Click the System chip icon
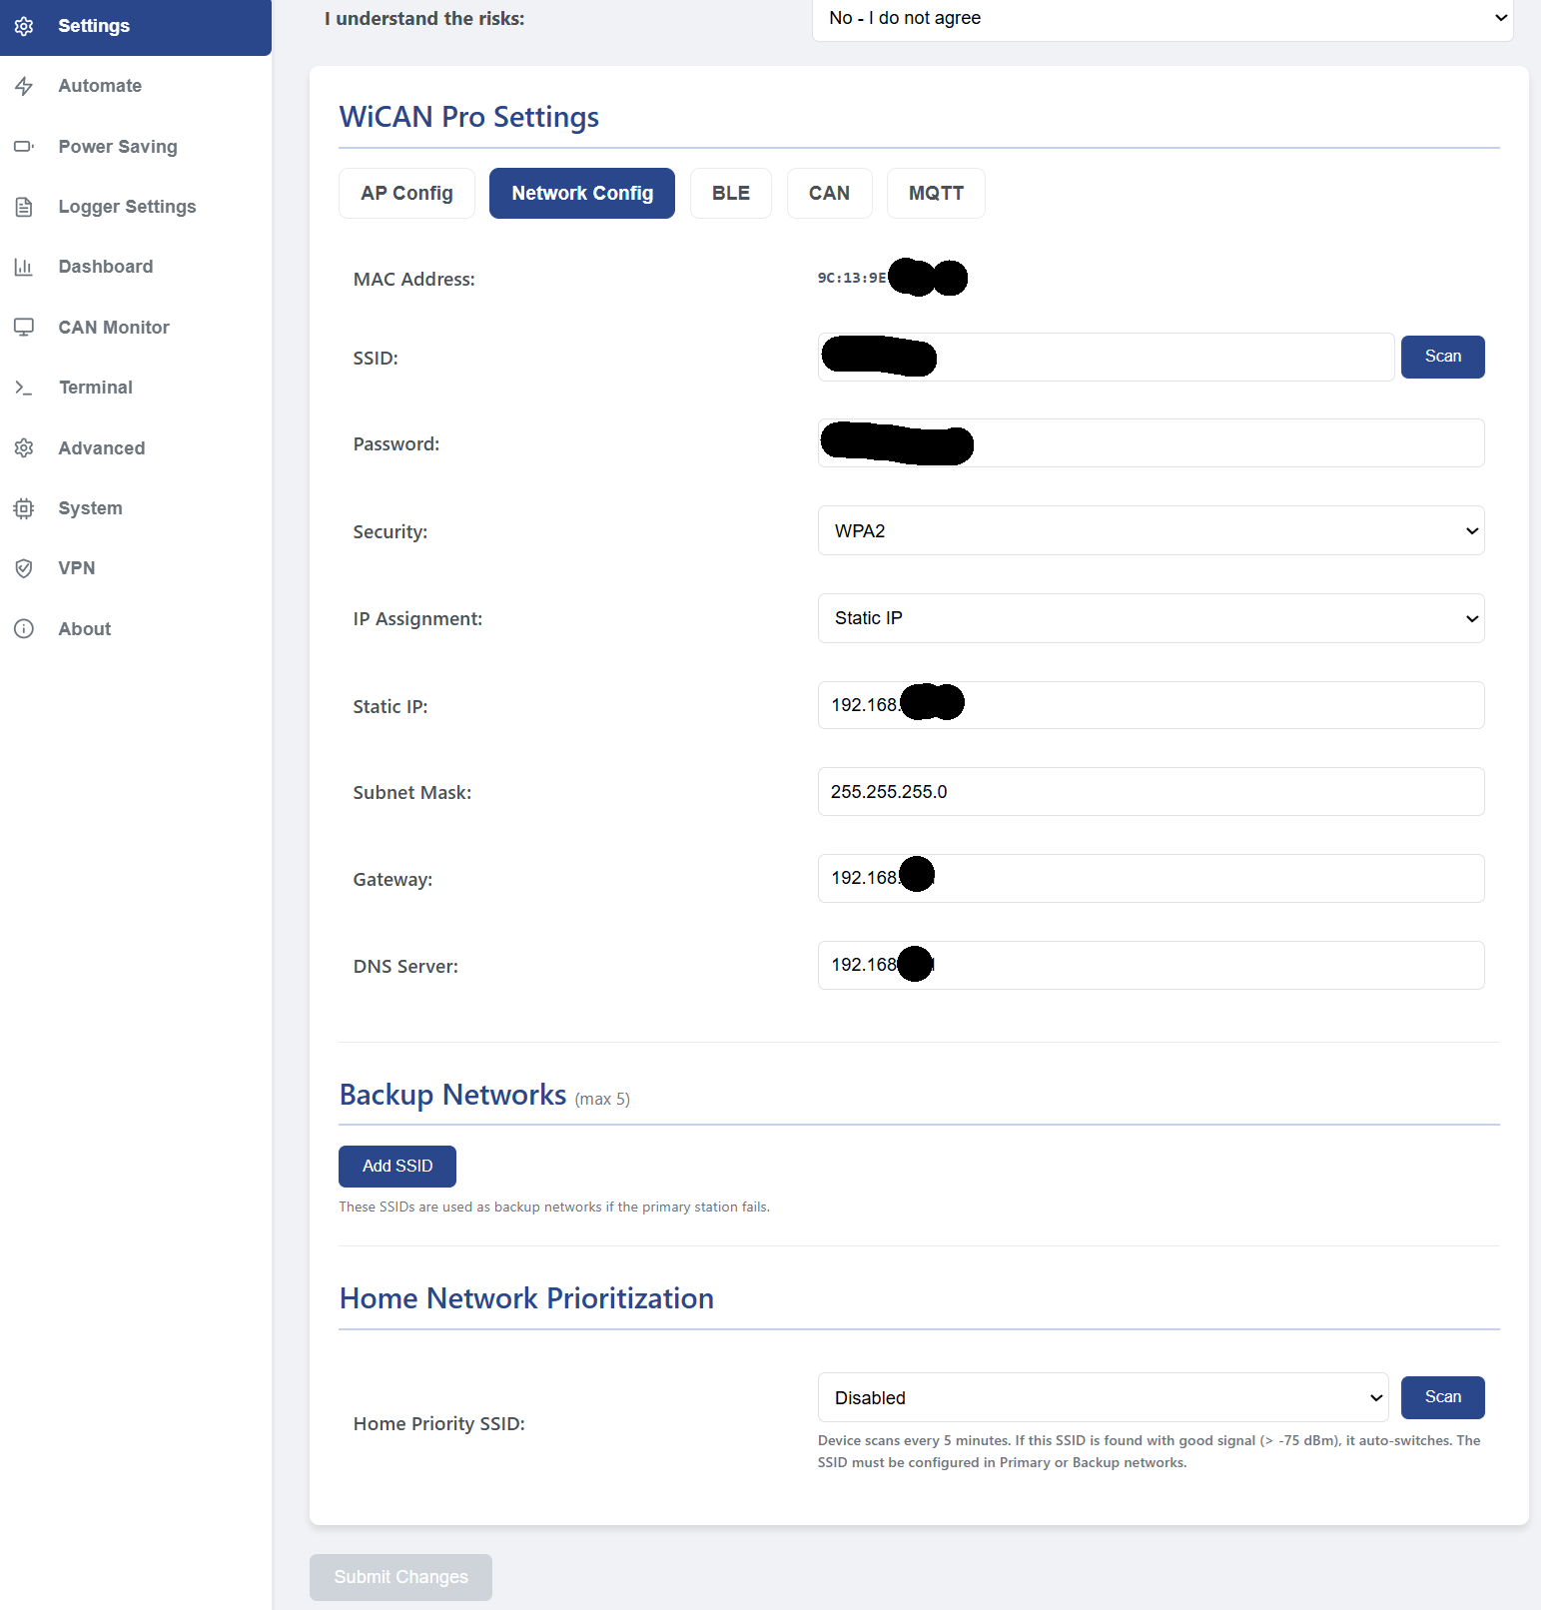Viewport: 1541px width, 1610px height. click(24, 508)
